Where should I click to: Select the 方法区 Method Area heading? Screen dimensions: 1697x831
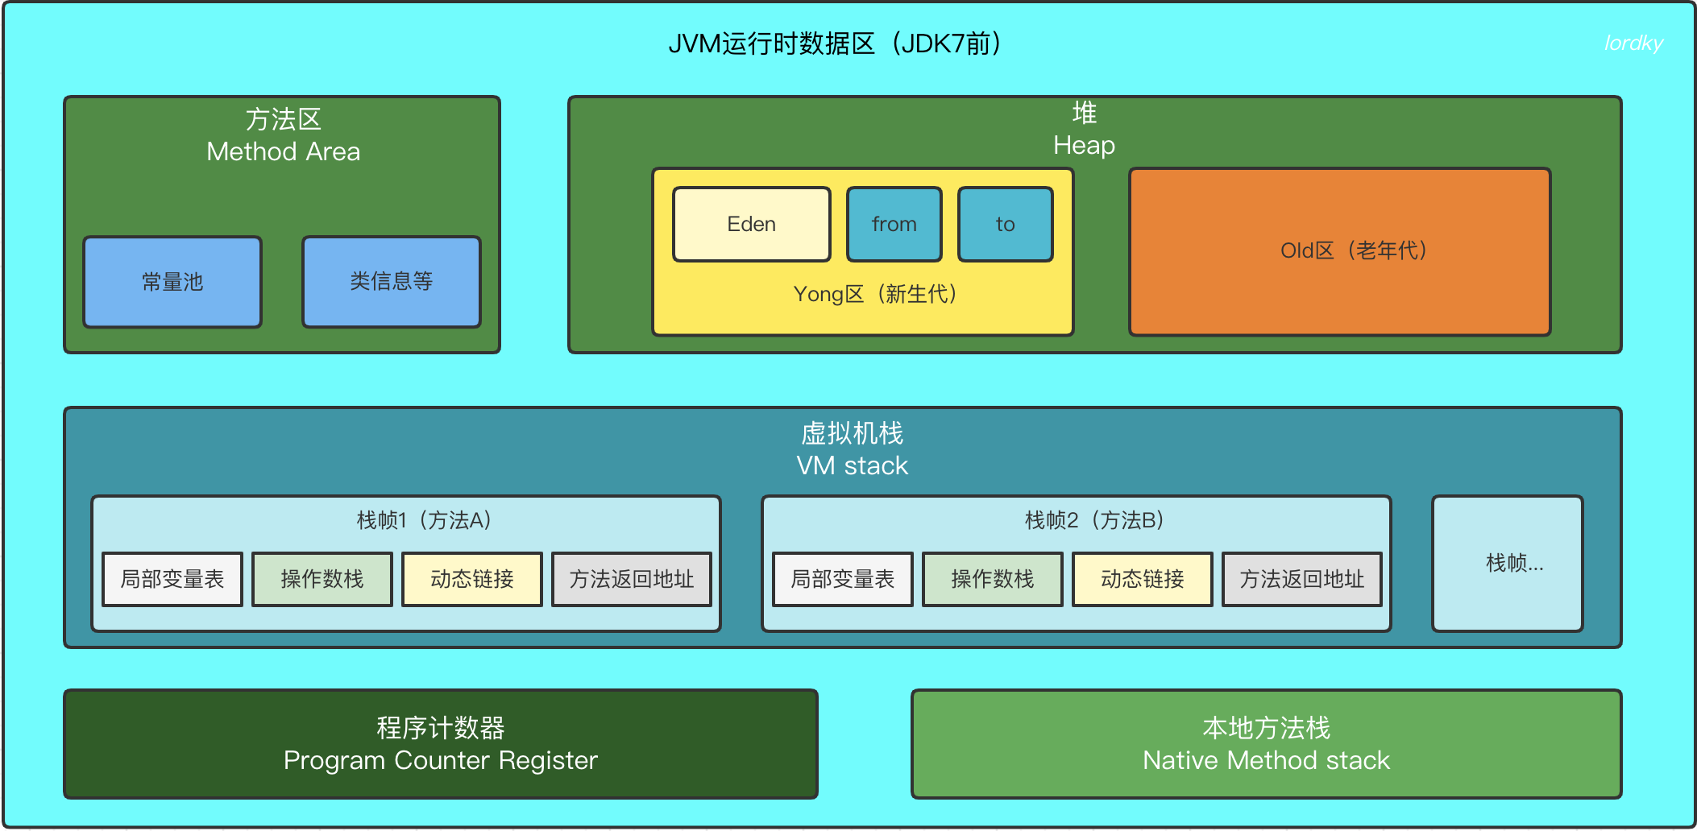tap(283, 135)
